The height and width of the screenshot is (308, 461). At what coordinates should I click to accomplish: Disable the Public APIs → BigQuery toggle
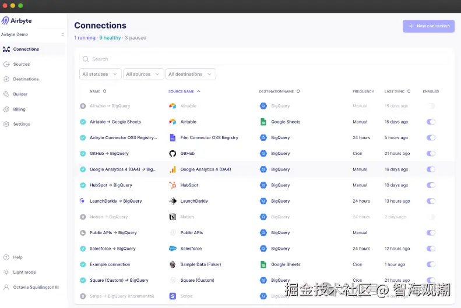431,232
